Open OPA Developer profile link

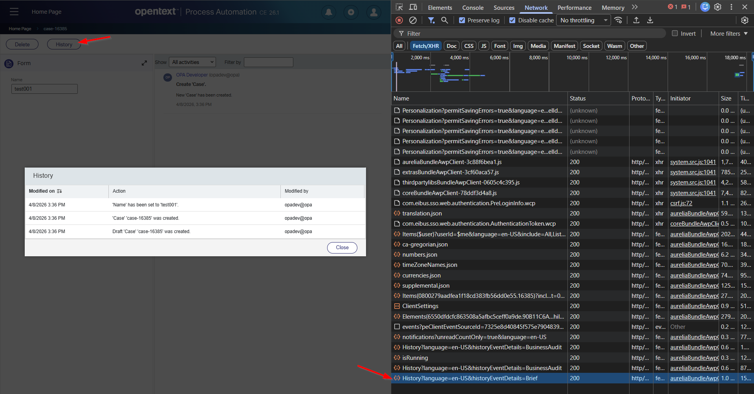pos(192,75)
